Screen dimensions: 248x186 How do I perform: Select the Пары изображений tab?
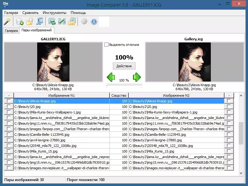[37, 30]
